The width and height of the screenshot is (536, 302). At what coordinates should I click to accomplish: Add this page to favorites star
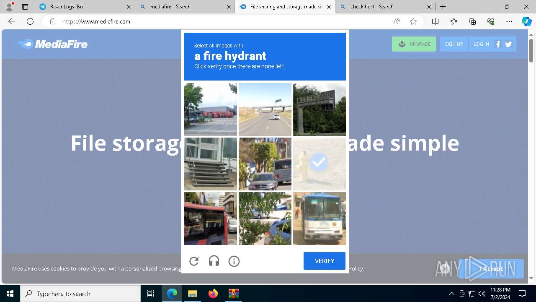[x=413, y=21]
